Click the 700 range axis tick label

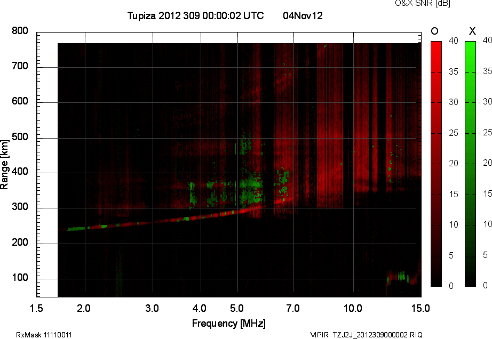(x=20, y=66)
